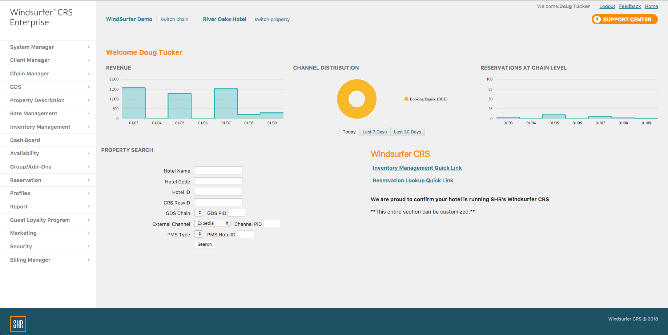Click the channel distribution donut chart
Viewport: 668px width, 335px height.
357,99
